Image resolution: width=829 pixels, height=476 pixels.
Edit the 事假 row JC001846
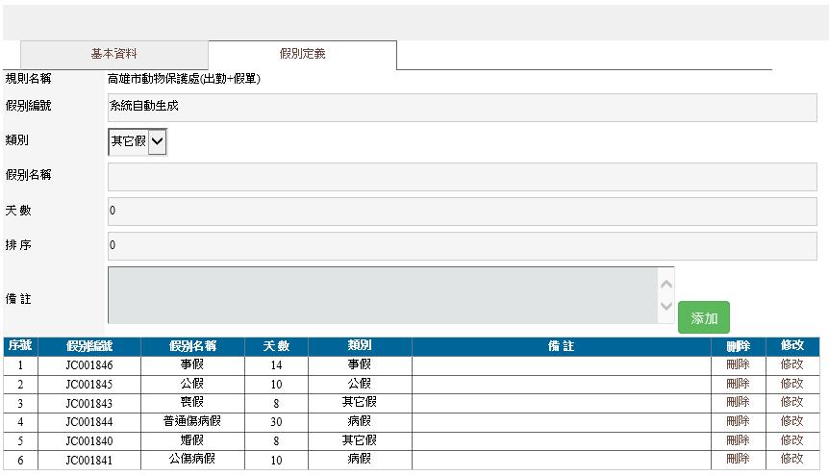click(x=791, y=365)
